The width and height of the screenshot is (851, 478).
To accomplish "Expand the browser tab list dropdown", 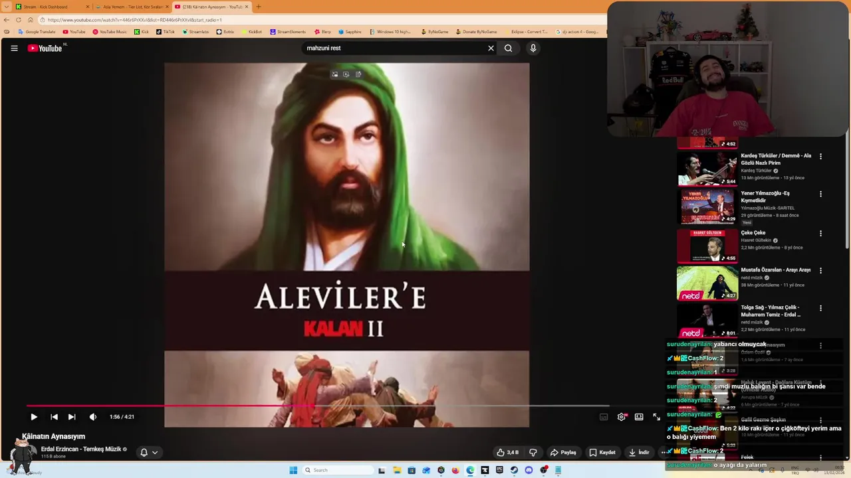I will click(6, 7).
